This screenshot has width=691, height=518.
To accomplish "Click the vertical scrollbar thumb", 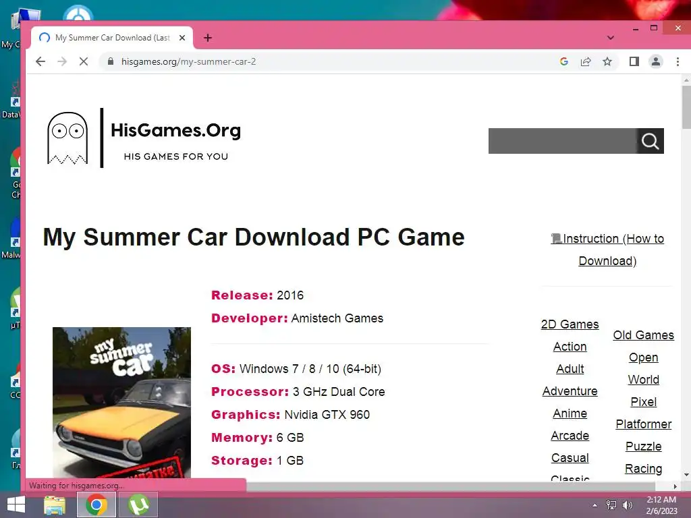I will coord(686,107).
